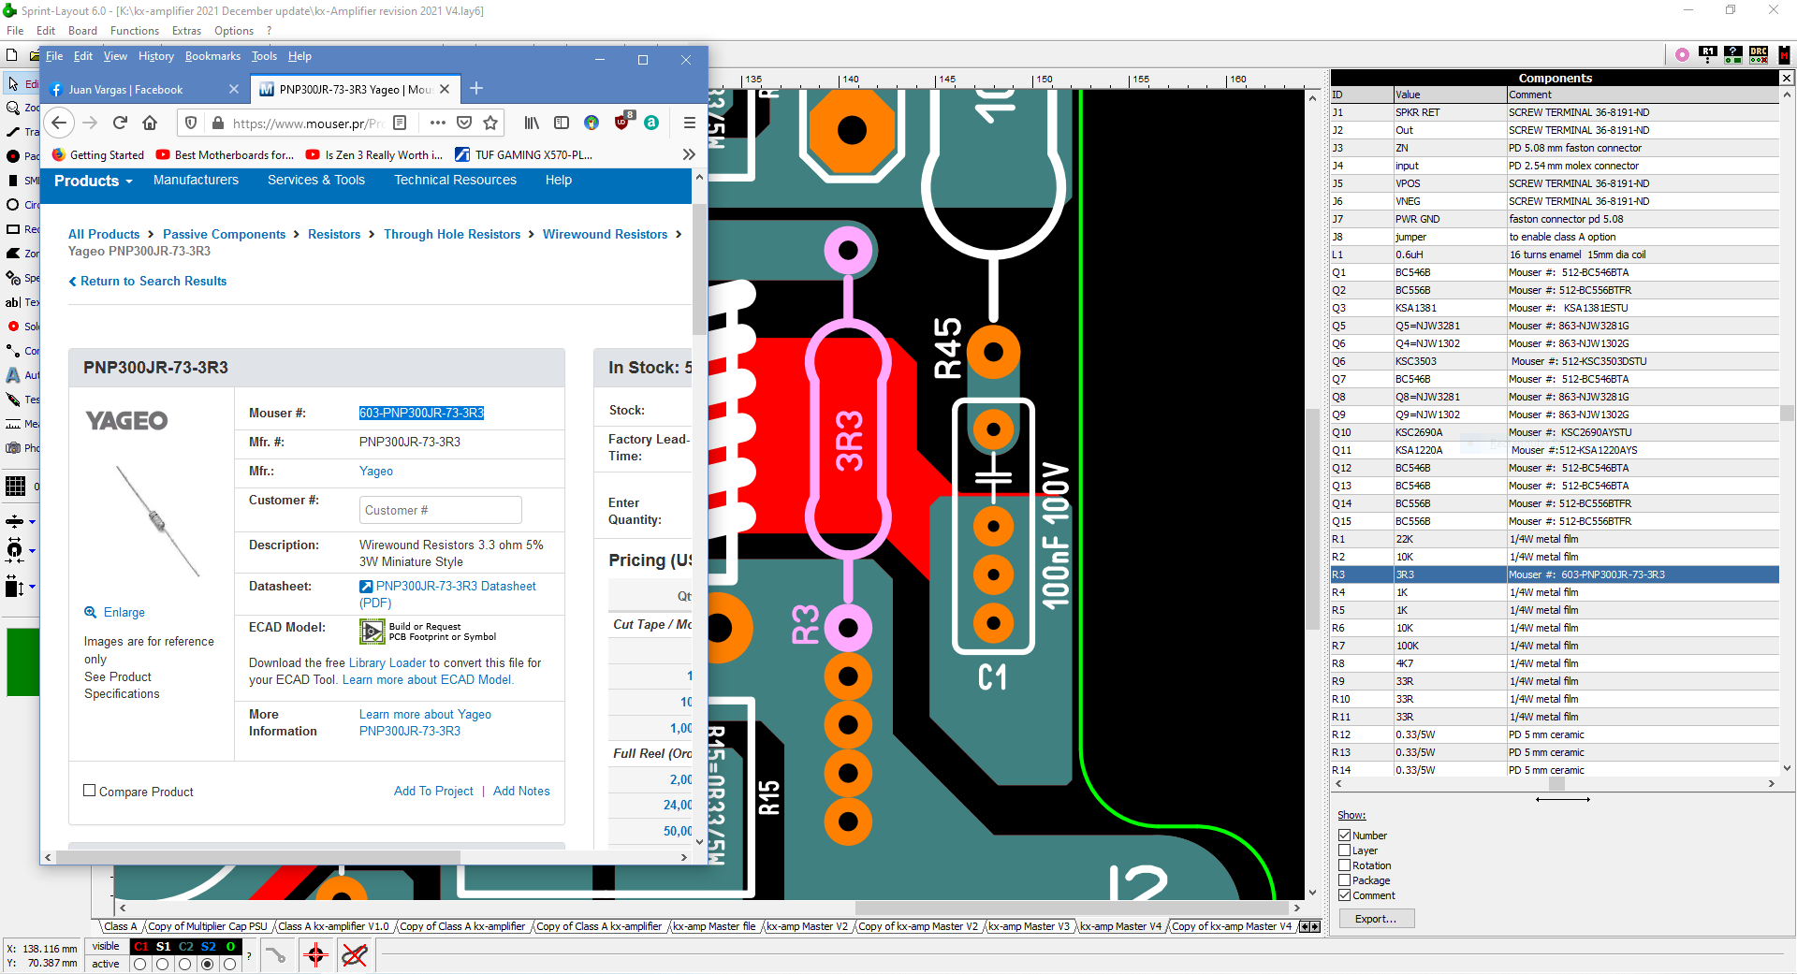
Task: Select the Measure ruler tool
Action: (x=21, y=424)
